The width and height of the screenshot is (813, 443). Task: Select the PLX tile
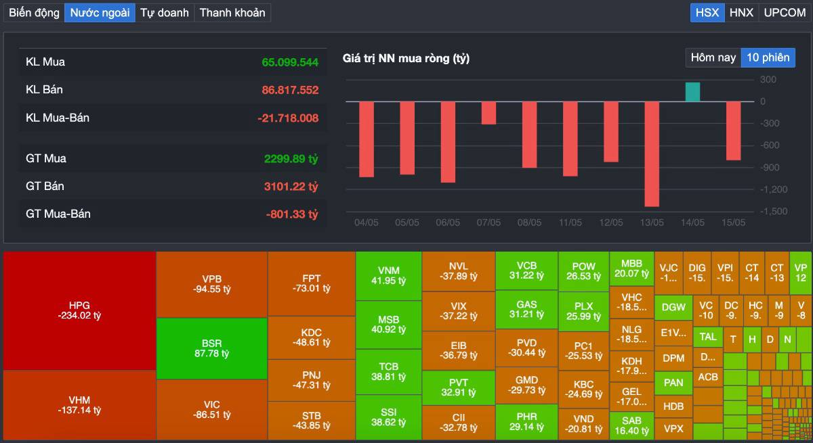[583, 311]
